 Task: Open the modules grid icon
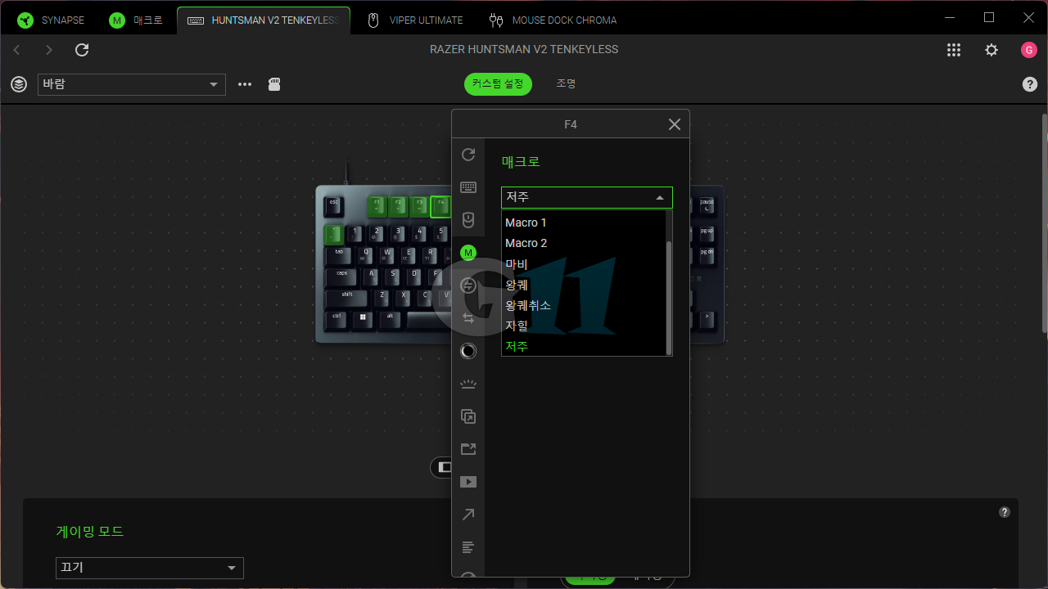pyautogui.click(x=954, y=50)
